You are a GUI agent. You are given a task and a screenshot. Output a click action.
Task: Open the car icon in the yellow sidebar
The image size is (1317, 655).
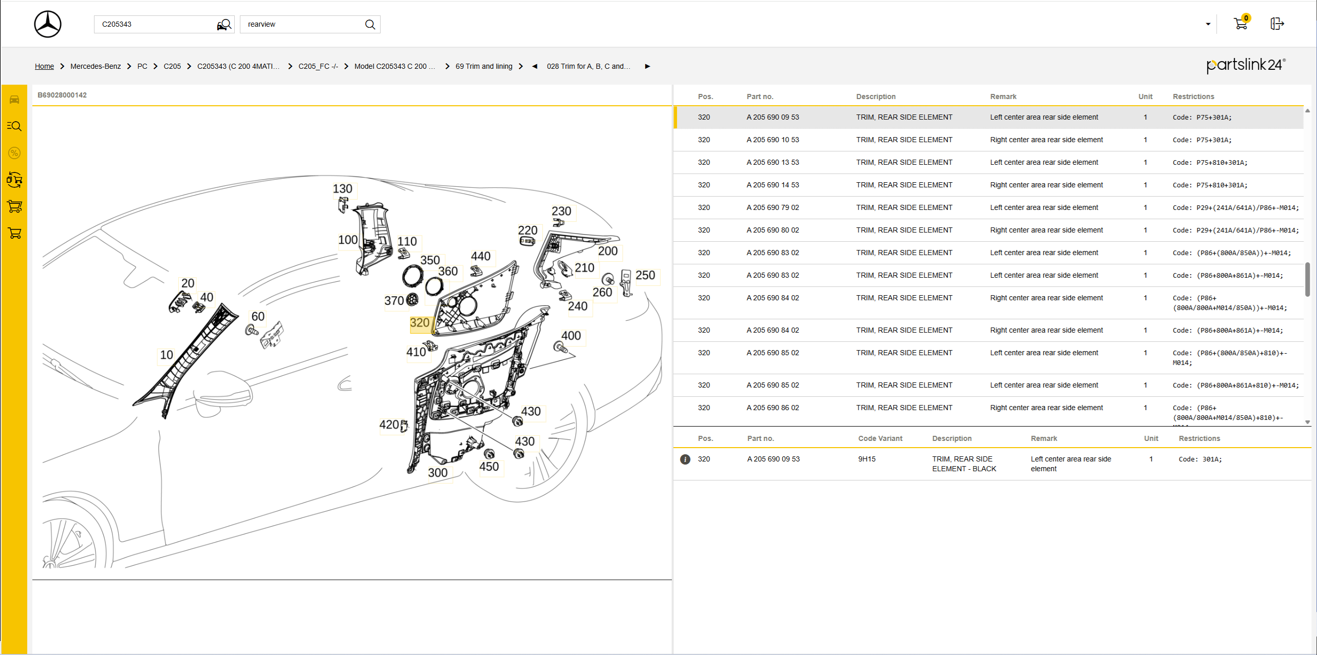[x=14, y=100]
